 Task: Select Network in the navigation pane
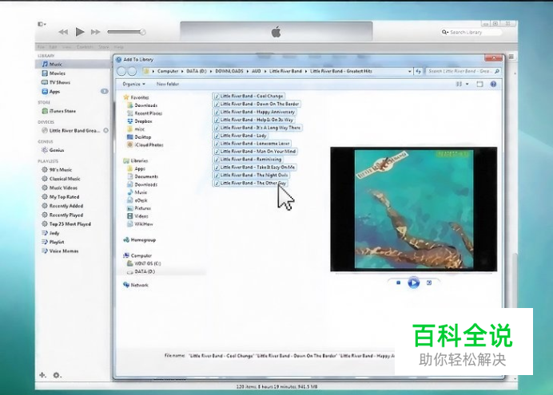[x=136, y=285]
